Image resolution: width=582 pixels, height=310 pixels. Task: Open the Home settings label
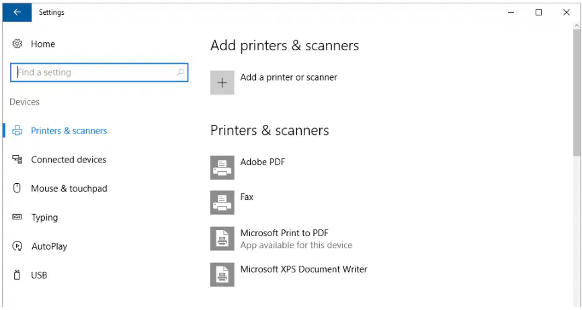coord(43,44)
